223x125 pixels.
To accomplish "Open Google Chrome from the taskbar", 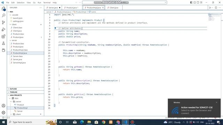I will coord(103,122).
